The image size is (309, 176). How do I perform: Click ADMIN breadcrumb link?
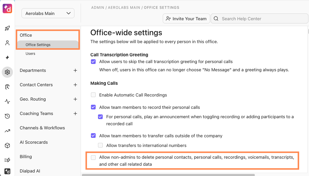click(x=97, y=7)
